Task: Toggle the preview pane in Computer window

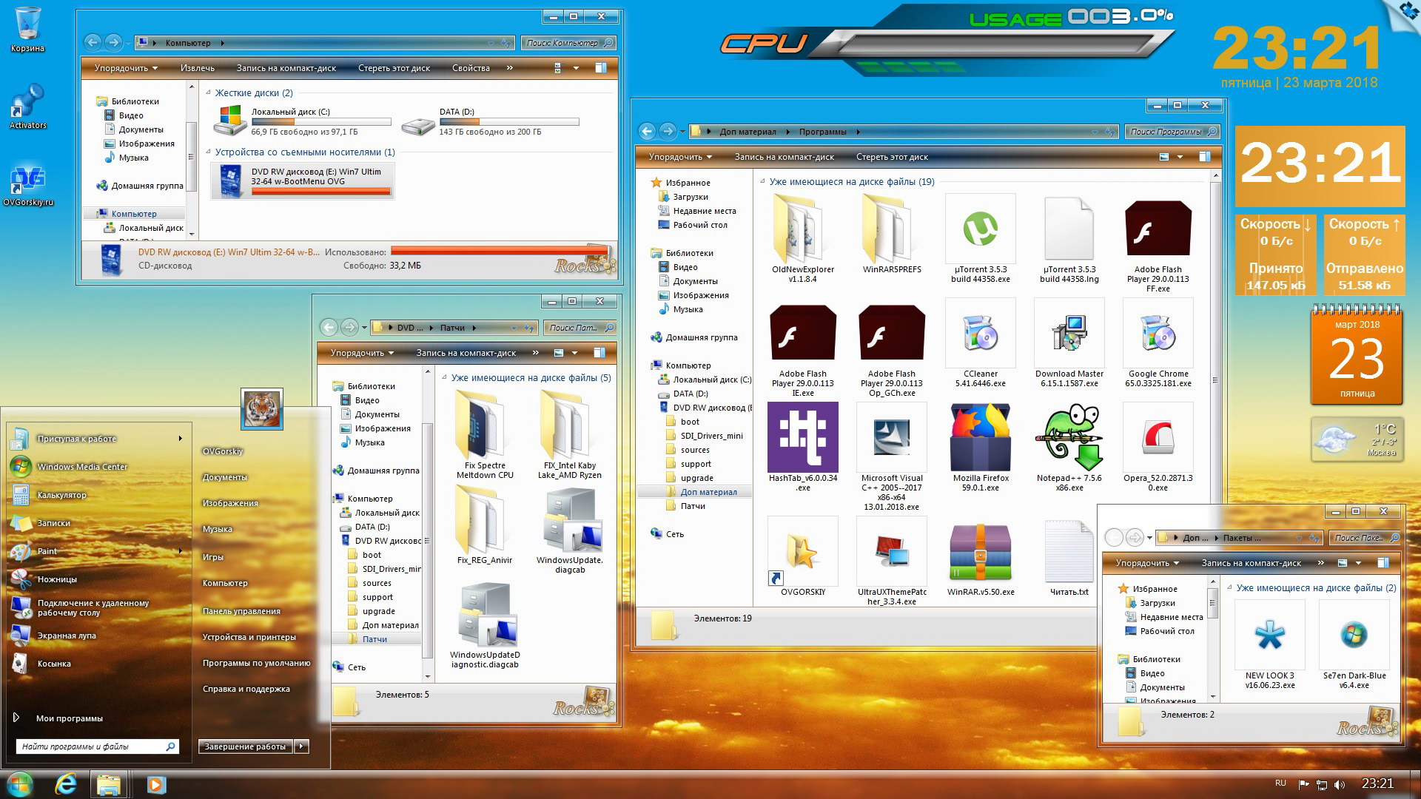Action: point(601,68)
